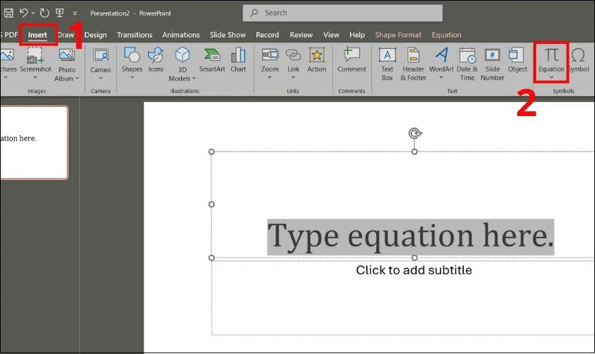This screenshot has height=354, width=595.
Task: Start presentation from beginning icon
Action: 59,13
